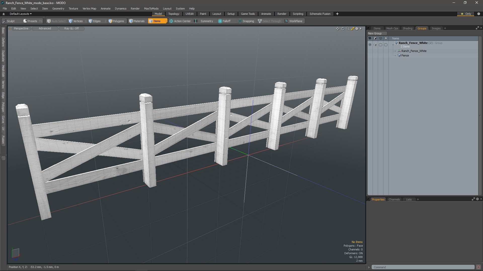Toggle the star Only button
This screenshot has height=271, width=483.
pyautogui.click(x=466, y=14)
